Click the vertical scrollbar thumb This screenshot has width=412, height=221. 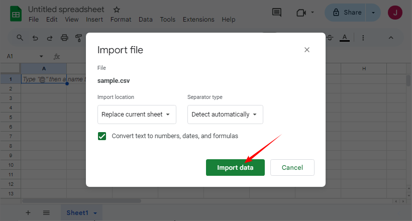tap(408, 80)
